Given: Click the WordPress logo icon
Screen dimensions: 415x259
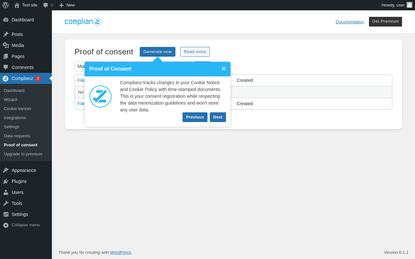Looking at the screenshot, I should click(6, 5).
